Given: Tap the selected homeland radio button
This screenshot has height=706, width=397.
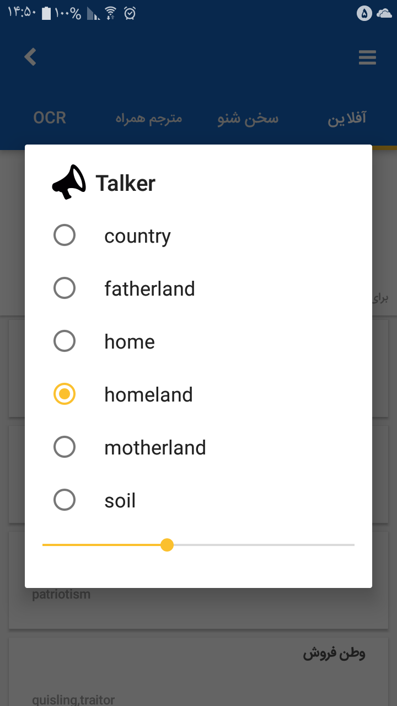Looking at the screenshot, I should (x=65, y=394).
